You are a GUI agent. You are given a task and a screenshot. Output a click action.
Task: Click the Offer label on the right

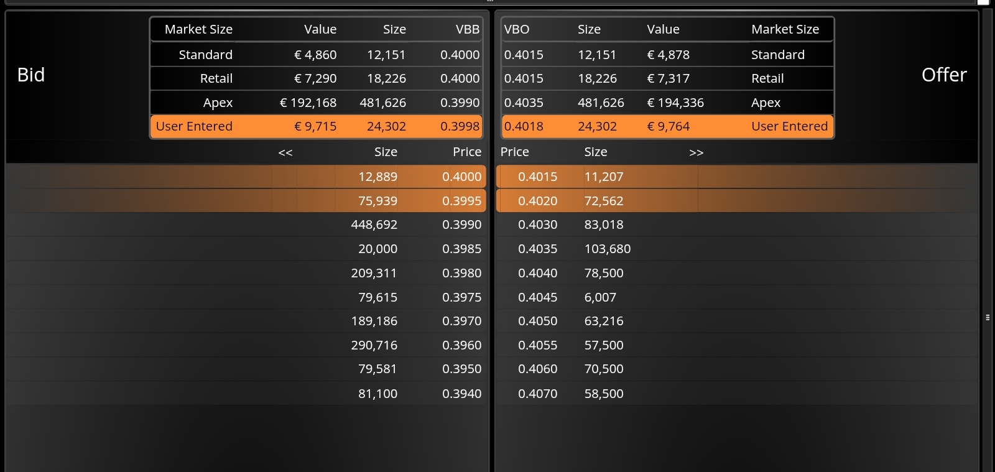(x=943, y=75)
